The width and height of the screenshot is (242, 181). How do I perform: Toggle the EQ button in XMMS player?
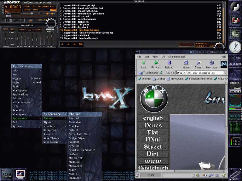click(48, 14)
